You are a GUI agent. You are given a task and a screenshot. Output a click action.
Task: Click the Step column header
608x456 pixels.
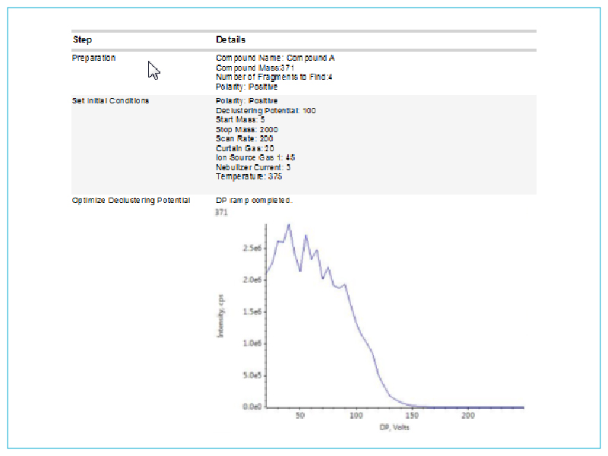click(82, 40)
